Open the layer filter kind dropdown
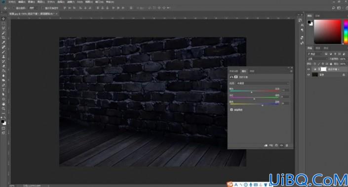348x187 pixels. pos(315,54)
